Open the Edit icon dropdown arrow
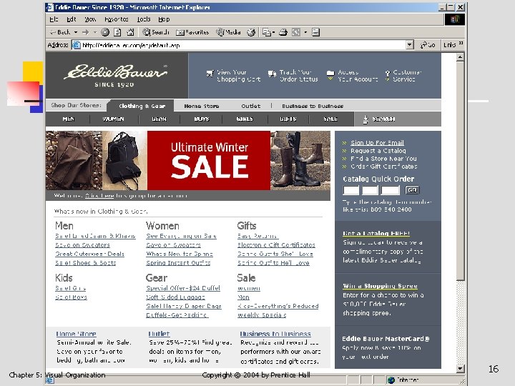Image resolution: width=515 pixels, height=386 pixels. click(x=305, y=32)
